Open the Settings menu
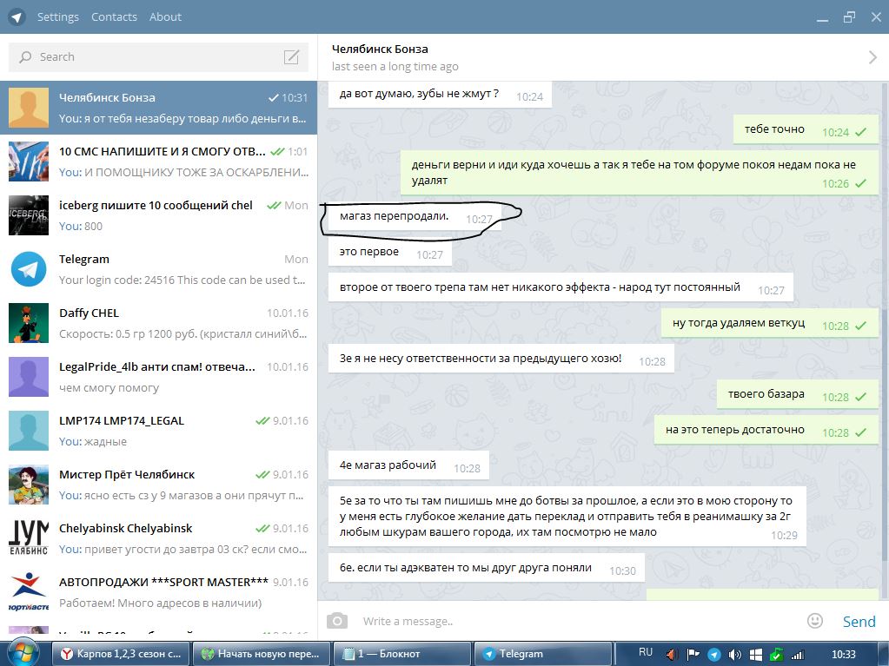 point(58,17)
